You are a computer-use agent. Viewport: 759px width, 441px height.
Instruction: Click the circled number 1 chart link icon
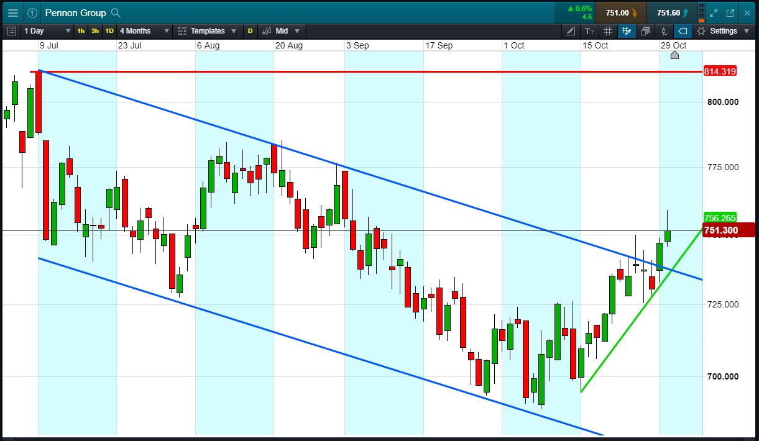[32, 12]
